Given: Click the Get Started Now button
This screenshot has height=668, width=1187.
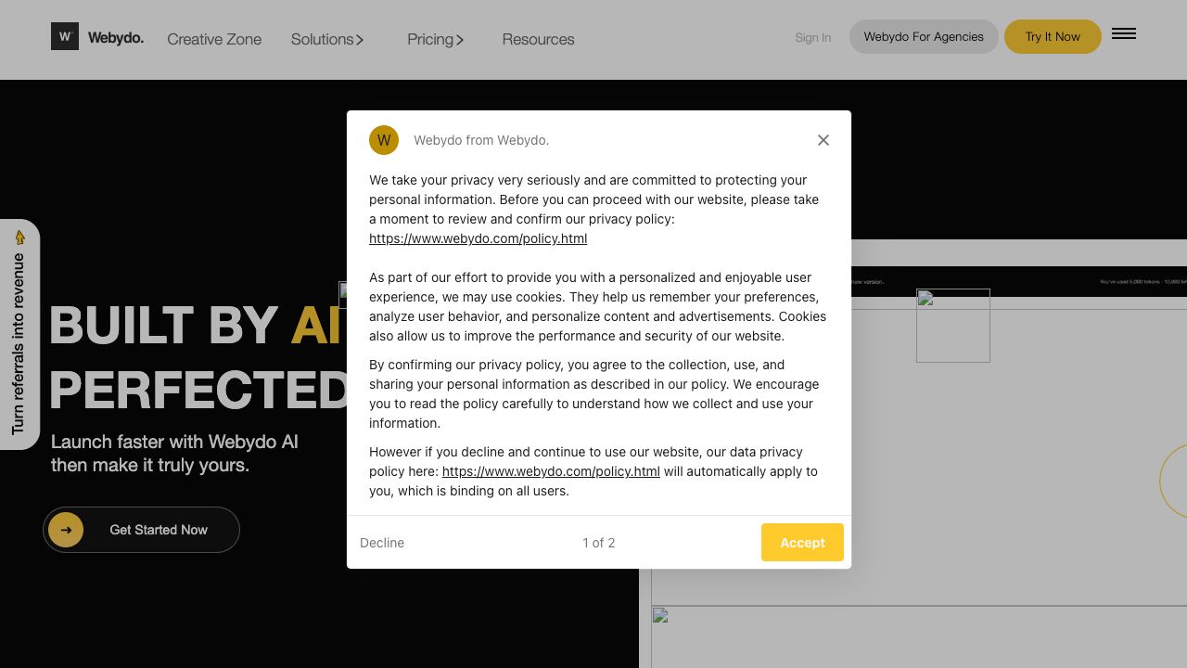Looking at the screenshot, I should pyautogui.click(x=158, y=530).
